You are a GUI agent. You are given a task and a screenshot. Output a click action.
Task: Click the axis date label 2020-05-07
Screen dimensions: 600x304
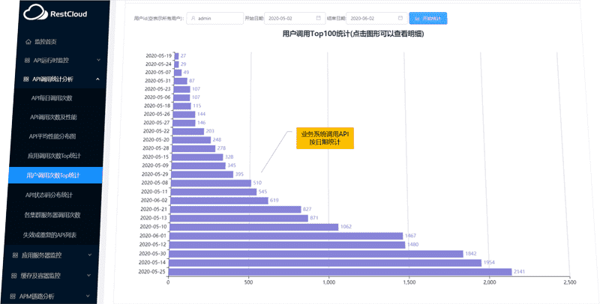(x=158, y=72)
